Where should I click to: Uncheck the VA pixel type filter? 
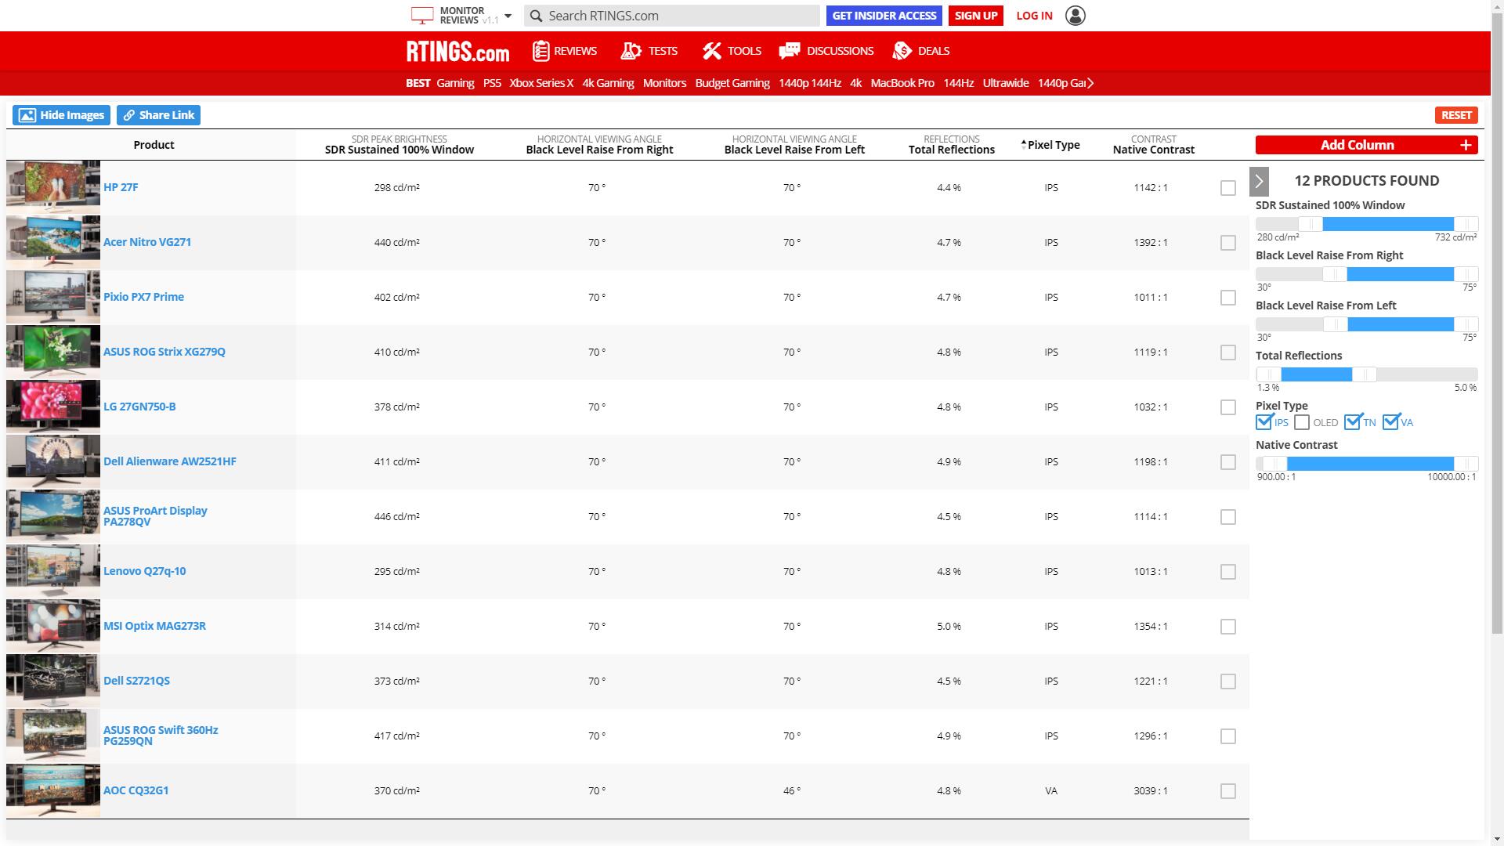[1390, 422]
